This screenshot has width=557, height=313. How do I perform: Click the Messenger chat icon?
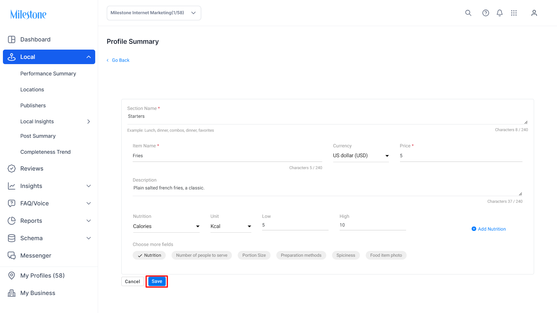coord(12,256)
